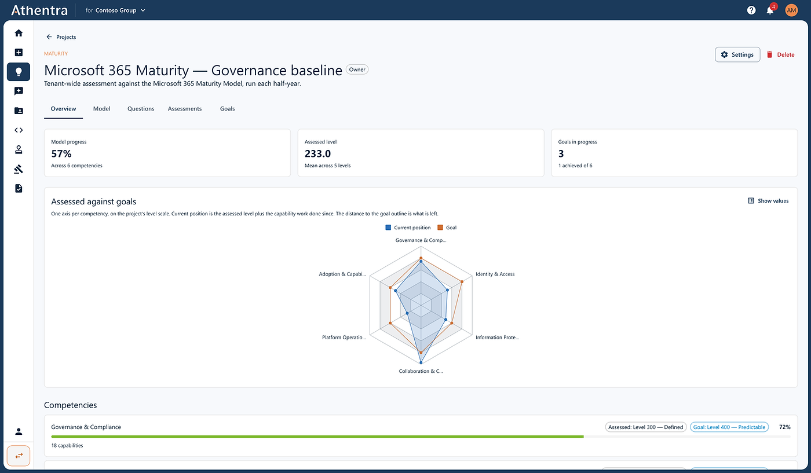The image size is (811, 473).
Task: Click the Goal: Level 400 — Predictable chip
Action: [x=729, y=427]
